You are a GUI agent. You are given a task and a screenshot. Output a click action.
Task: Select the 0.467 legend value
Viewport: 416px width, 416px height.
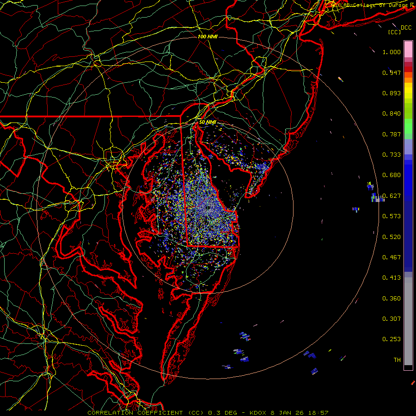(392, 257)
